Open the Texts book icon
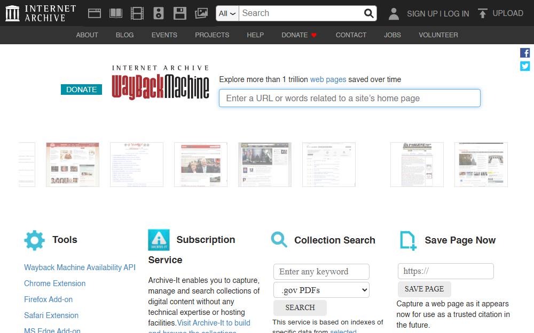534x333 pixels. click(x=116, y=13)
